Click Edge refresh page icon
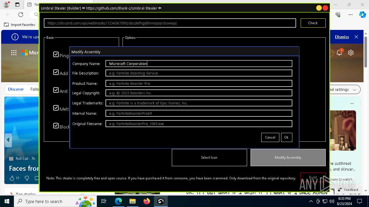 click(21, 15)
